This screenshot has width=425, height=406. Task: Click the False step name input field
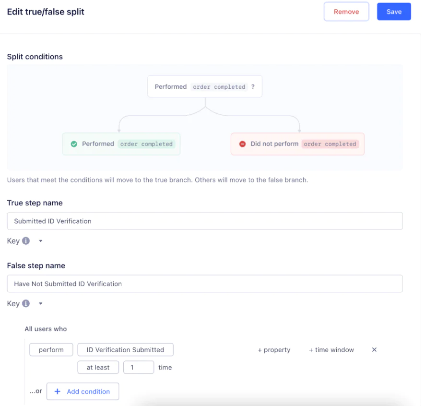click(x=204, y=284)
